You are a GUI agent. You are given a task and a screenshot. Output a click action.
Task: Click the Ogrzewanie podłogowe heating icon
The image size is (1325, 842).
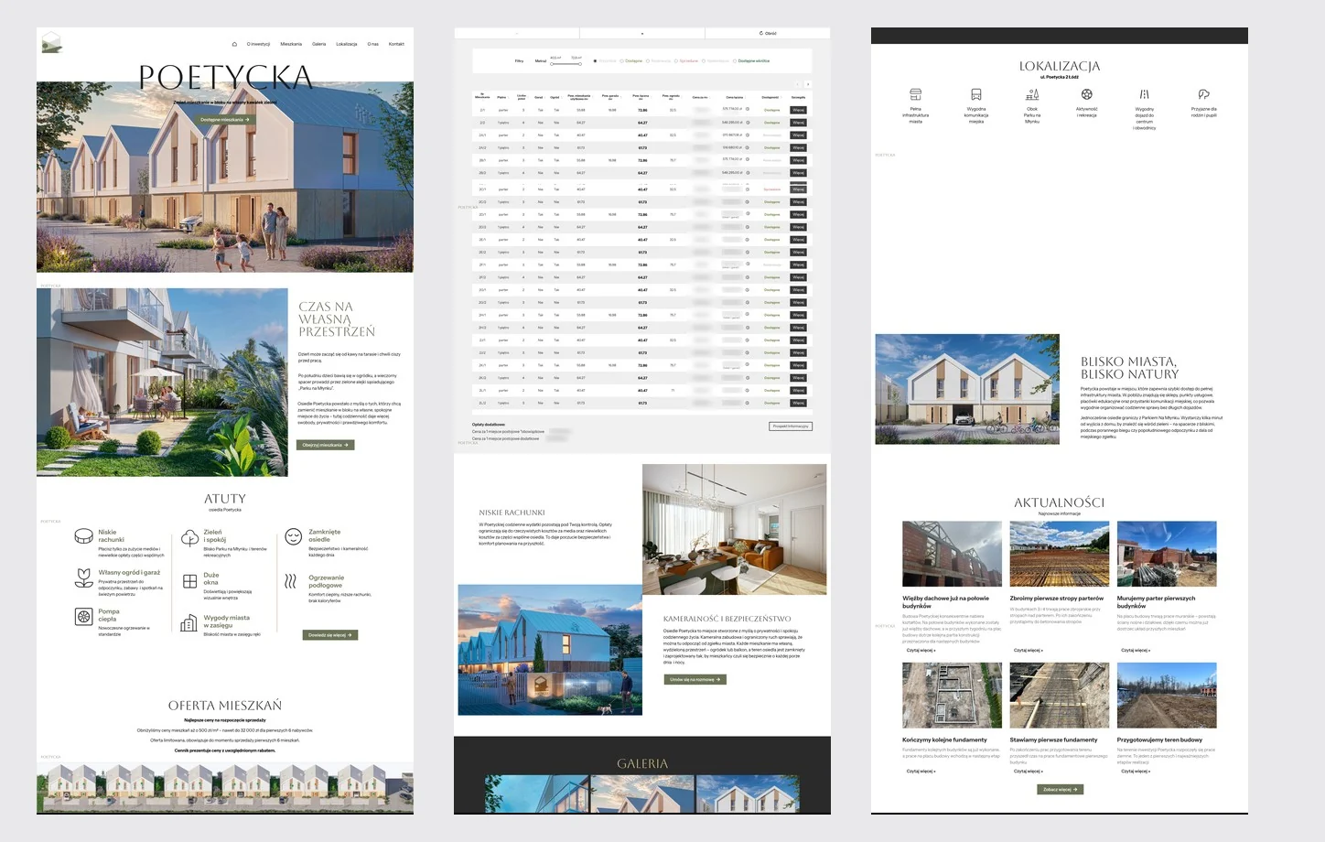coord(291,581)
